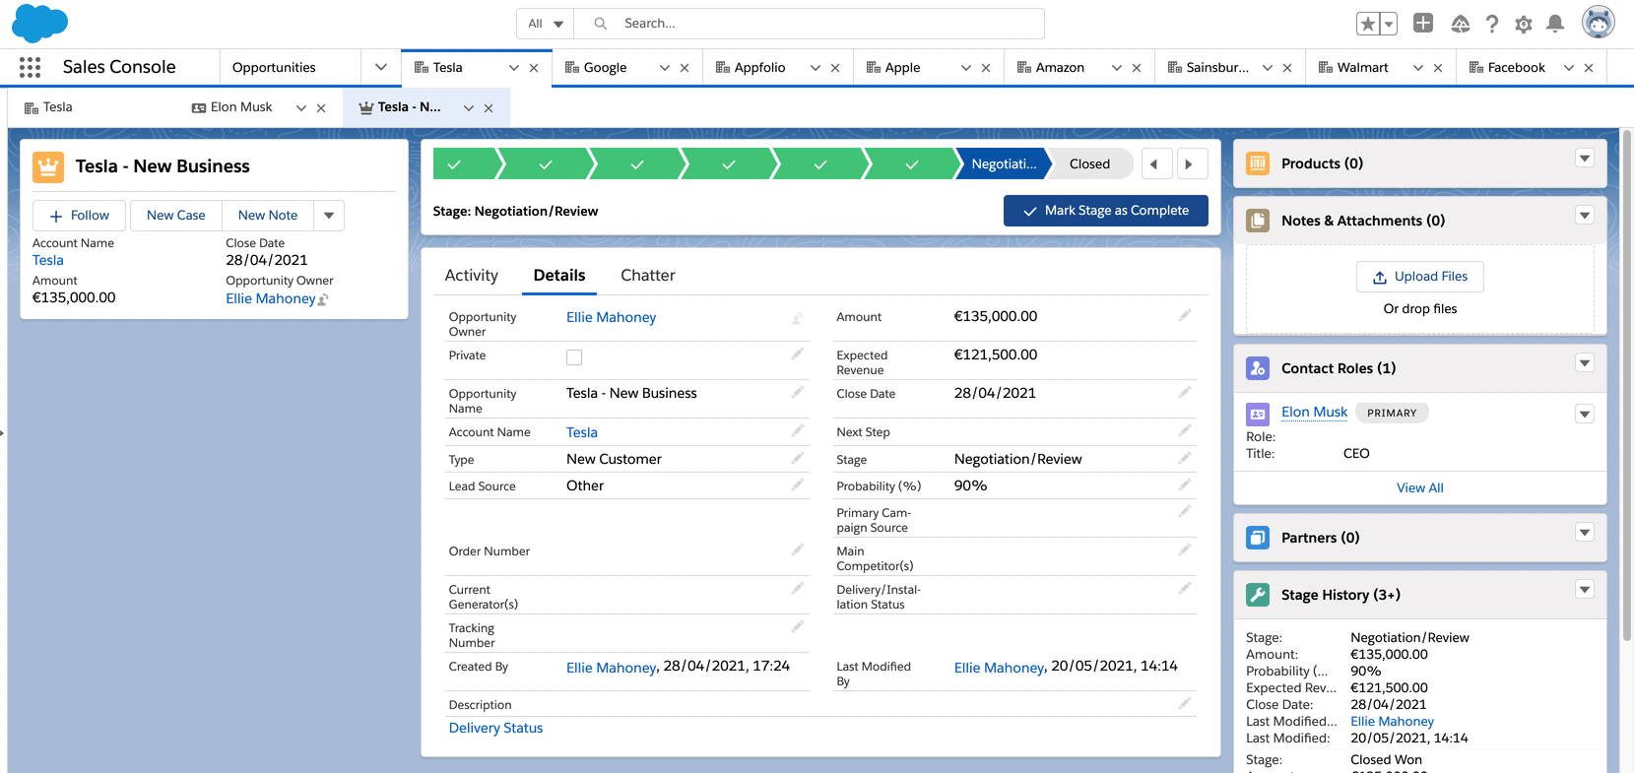Select the Closed stage in path

click(x=1089, y=164)
